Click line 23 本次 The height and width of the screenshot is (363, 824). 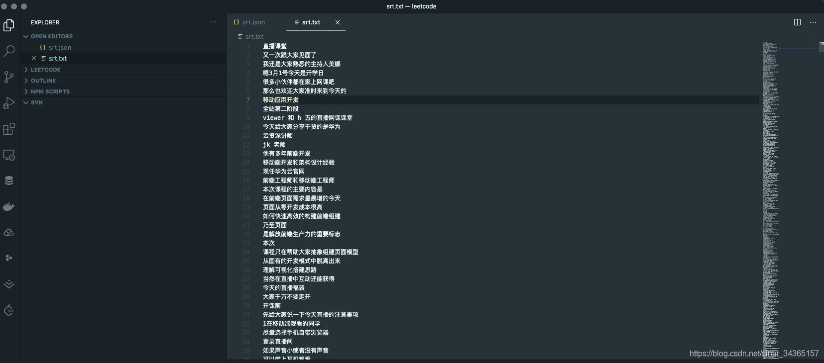tap(269, 243)
